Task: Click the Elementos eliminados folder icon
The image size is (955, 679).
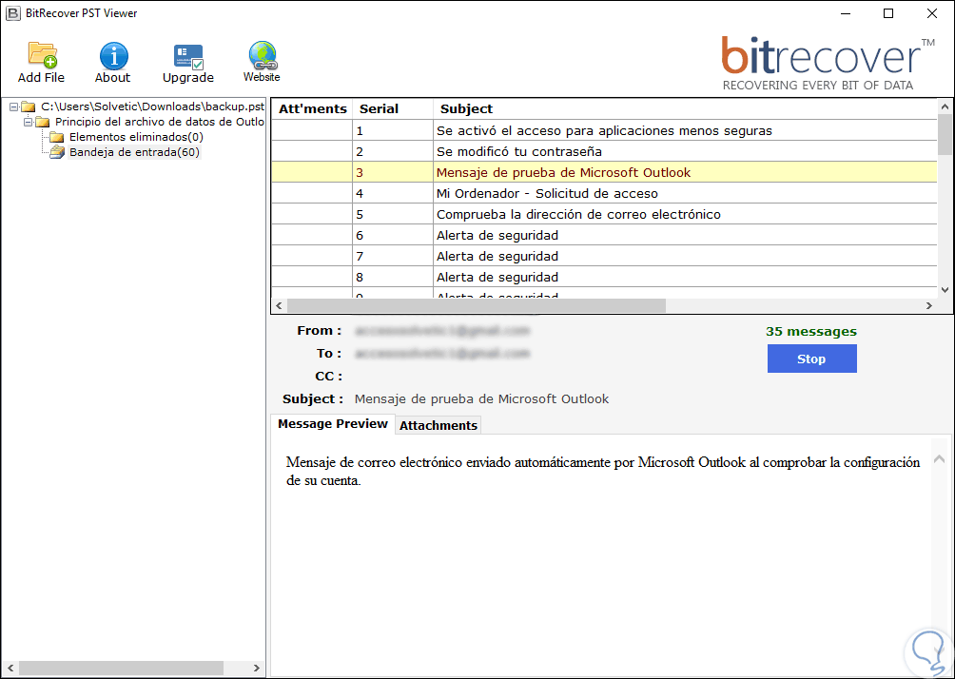Action: 57,137
